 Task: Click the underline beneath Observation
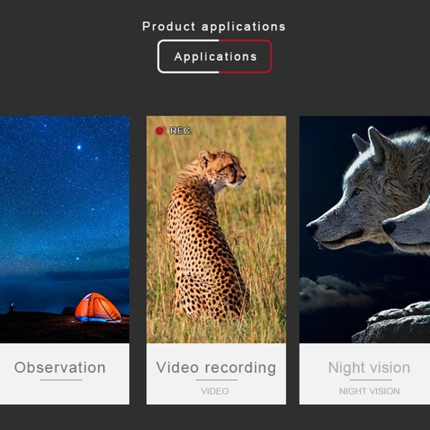[x=61, y=380]
